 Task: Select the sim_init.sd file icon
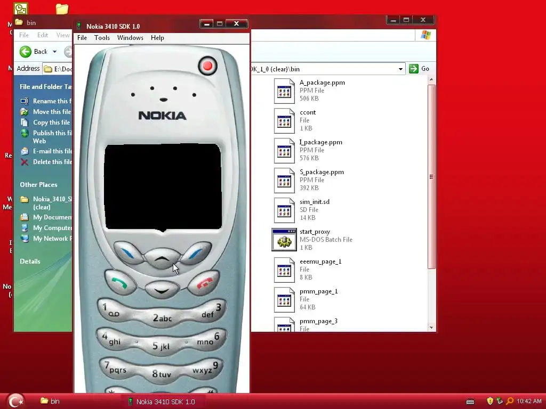pyautogui.click(x=284, y=210)
